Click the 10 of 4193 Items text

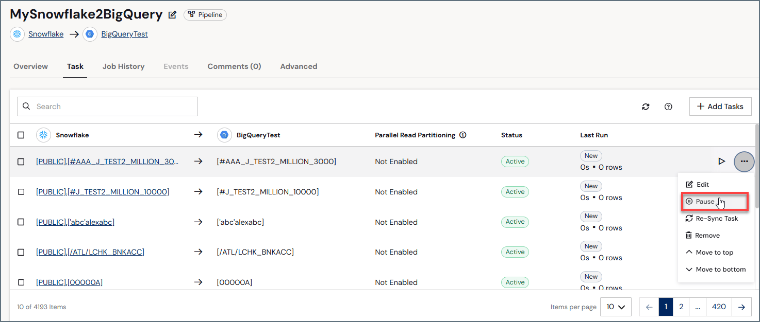pyautogui.click(x=42, y=307)
